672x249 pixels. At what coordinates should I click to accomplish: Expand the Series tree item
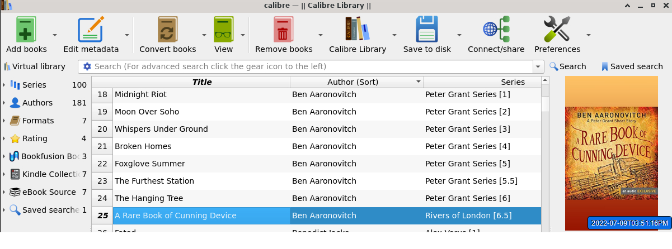point(4,85)
